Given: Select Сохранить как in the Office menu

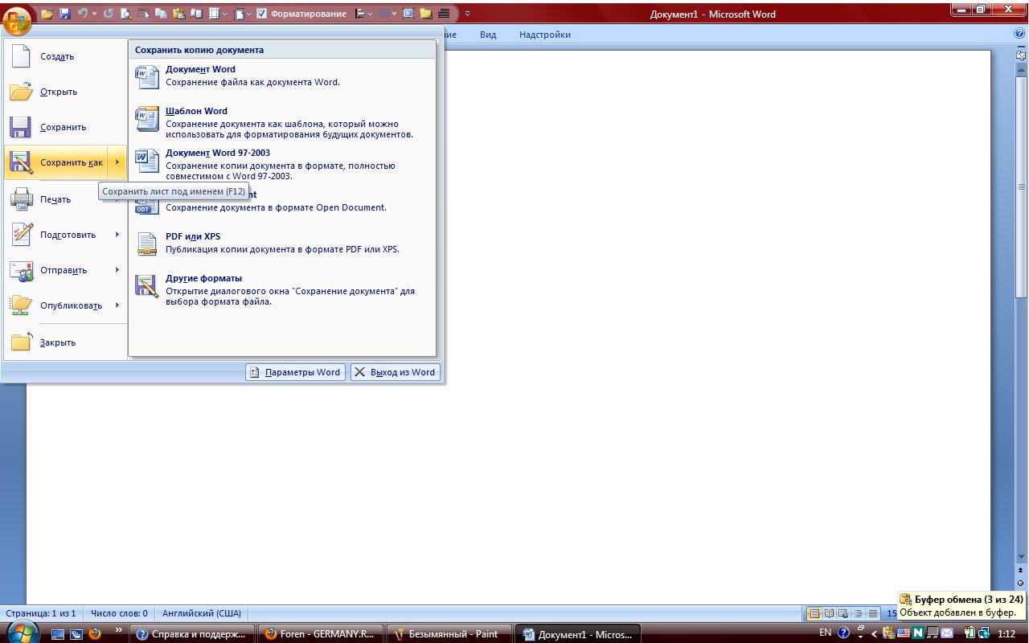Looking at the screenshot, I should pos(55,162).
